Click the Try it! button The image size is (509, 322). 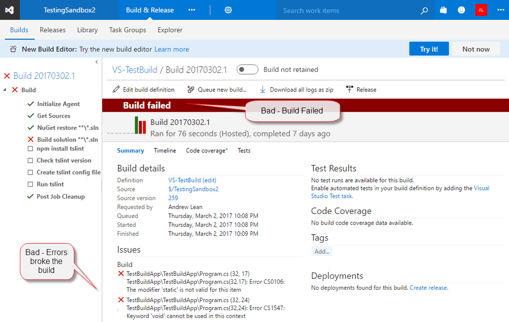(x=428, y=49)
